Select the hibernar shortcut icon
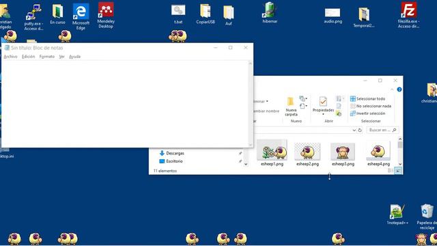The width and height of the screenshot is (437, 246). click(x=270, y=13)
